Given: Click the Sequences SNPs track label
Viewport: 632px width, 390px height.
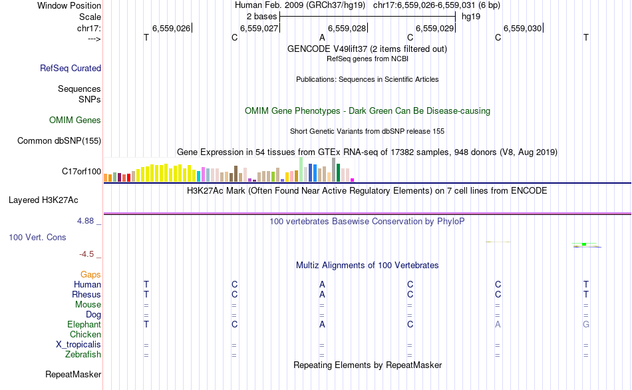Looking at the screenshot, I should pyautogui.click(x=79, y=94).
